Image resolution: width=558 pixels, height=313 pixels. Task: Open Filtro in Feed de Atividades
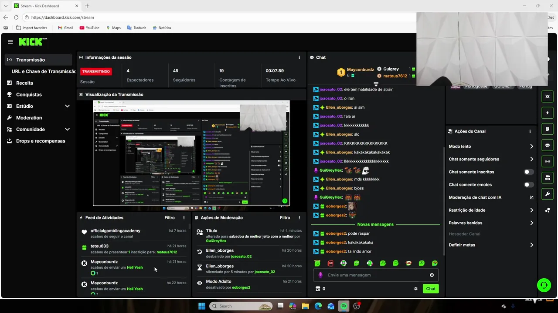click(170, 218)
